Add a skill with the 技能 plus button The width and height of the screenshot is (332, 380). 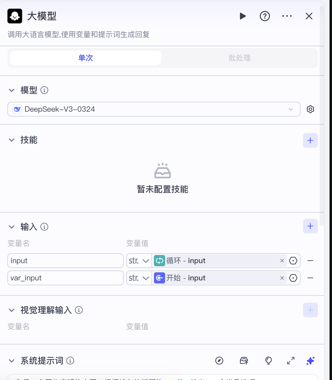(x=310, y=140)
